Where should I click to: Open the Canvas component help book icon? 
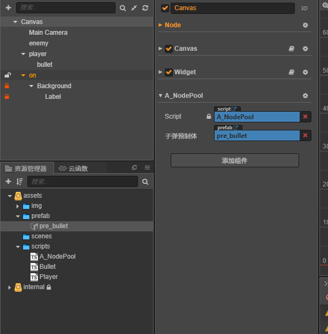pos(292,49)
